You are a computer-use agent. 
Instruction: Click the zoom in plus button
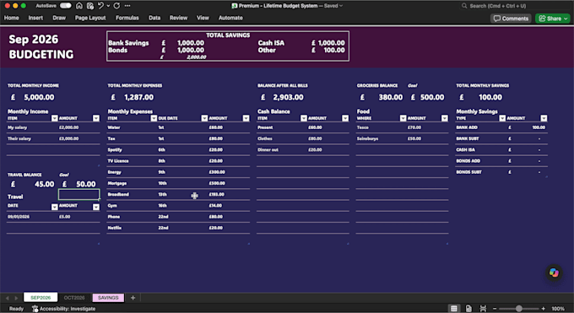(x=544, y=309)
